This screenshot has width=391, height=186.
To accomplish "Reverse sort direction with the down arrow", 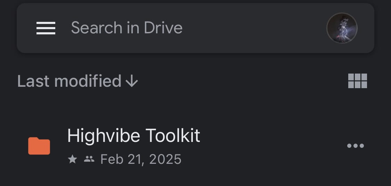I will tap(132, 82).
